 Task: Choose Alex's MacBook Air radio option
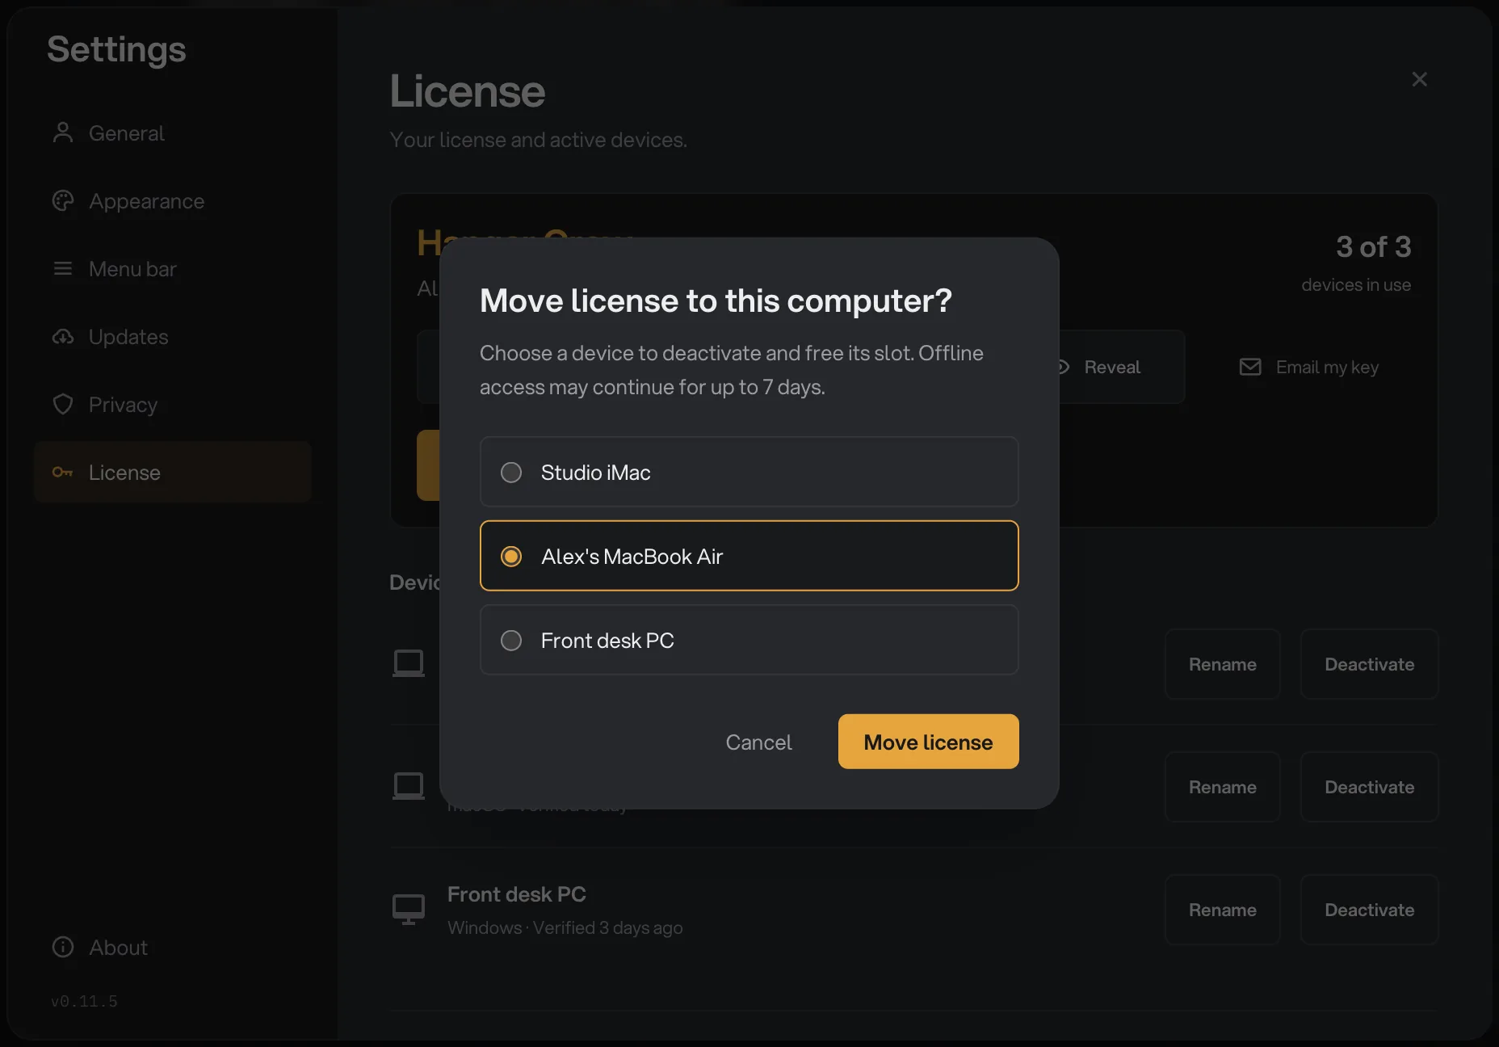pos(749,556)
